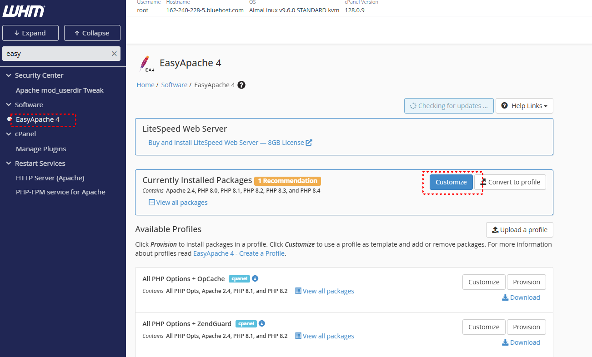Image resolution: width=592 pixels, height=357 pixels.
Task: Open PHP-FPM service for Apache
Action: tap(60, 192)
